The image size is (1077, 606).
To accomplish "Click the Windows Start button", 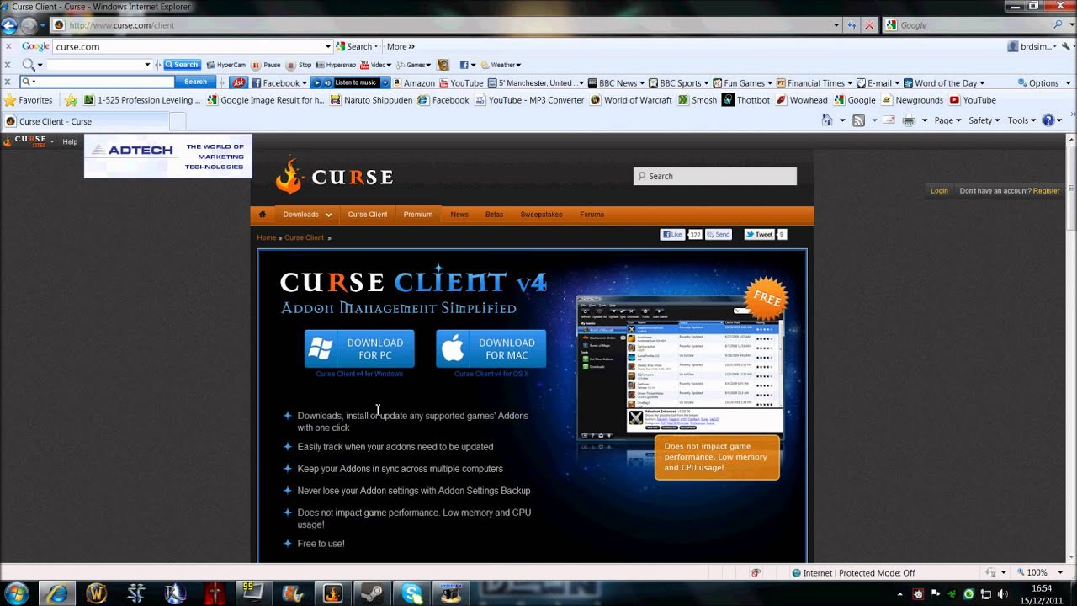I will (16, 593).
